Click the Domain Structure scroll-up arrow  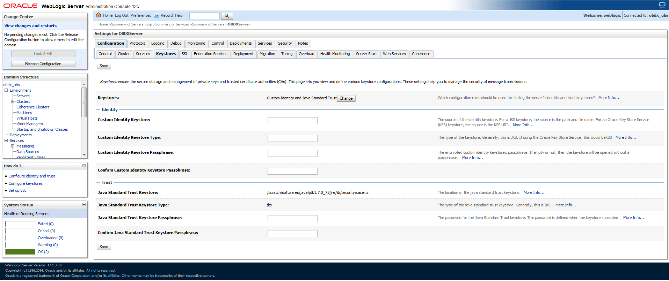point(84,84)
